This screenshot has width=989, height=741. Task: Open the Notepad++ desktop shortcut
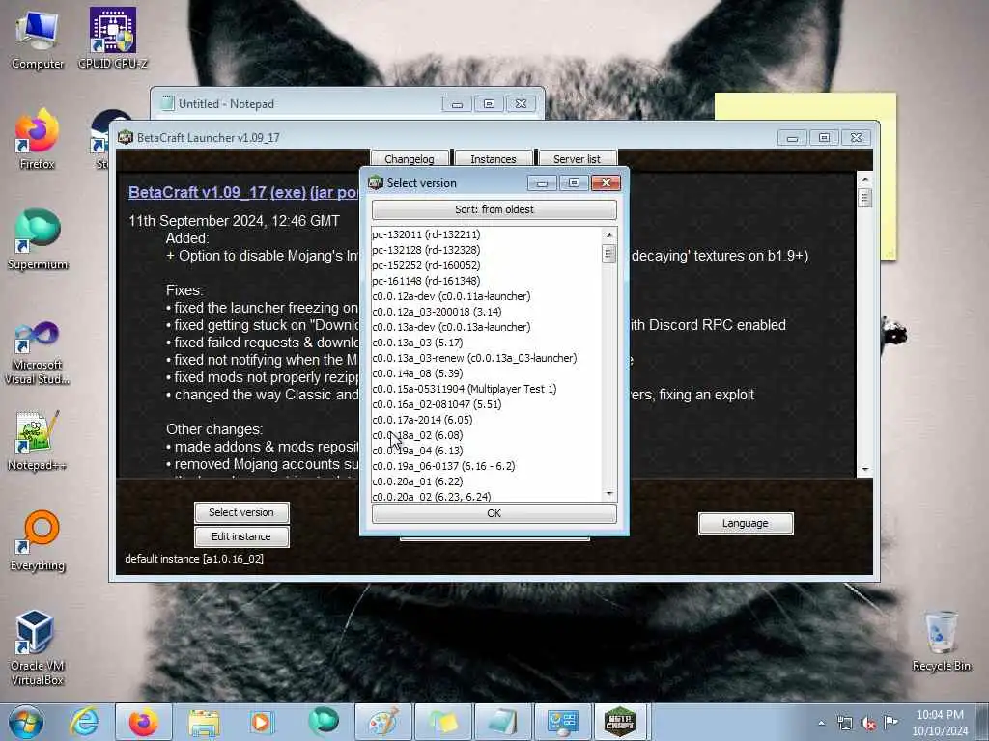click(x=38, y=441)
